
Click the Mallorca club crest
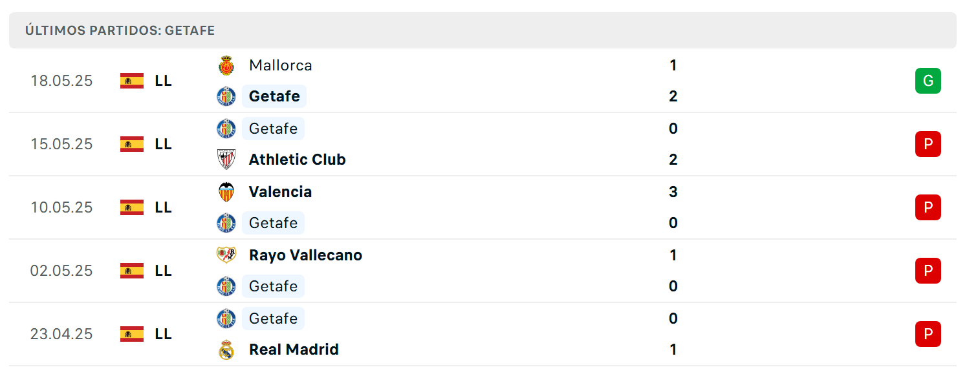point(226,65)
